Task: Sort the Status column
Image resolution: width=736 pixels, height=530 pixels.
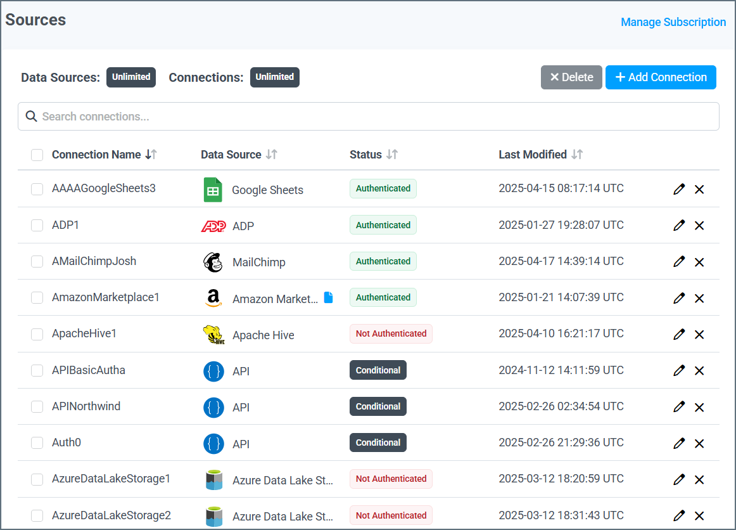Action: [393, 154]
